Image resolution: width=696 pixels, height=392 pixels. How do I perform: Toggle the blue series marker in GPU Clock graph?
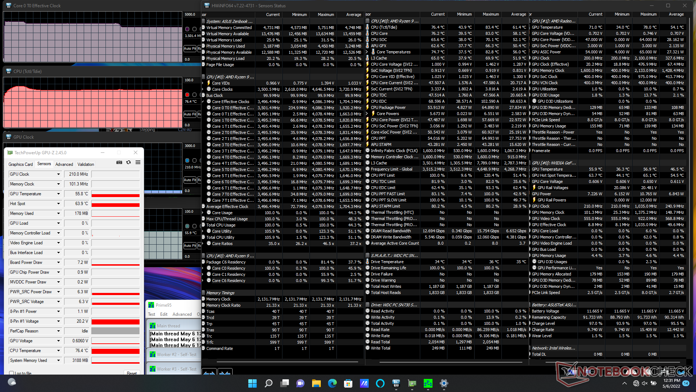pos(187,160)
